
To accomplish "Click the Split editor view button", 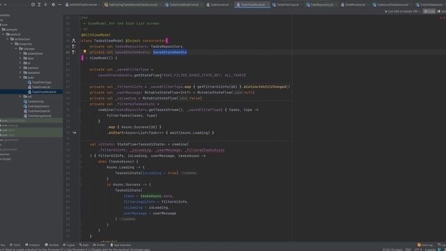I will click(x=441, y=11).
